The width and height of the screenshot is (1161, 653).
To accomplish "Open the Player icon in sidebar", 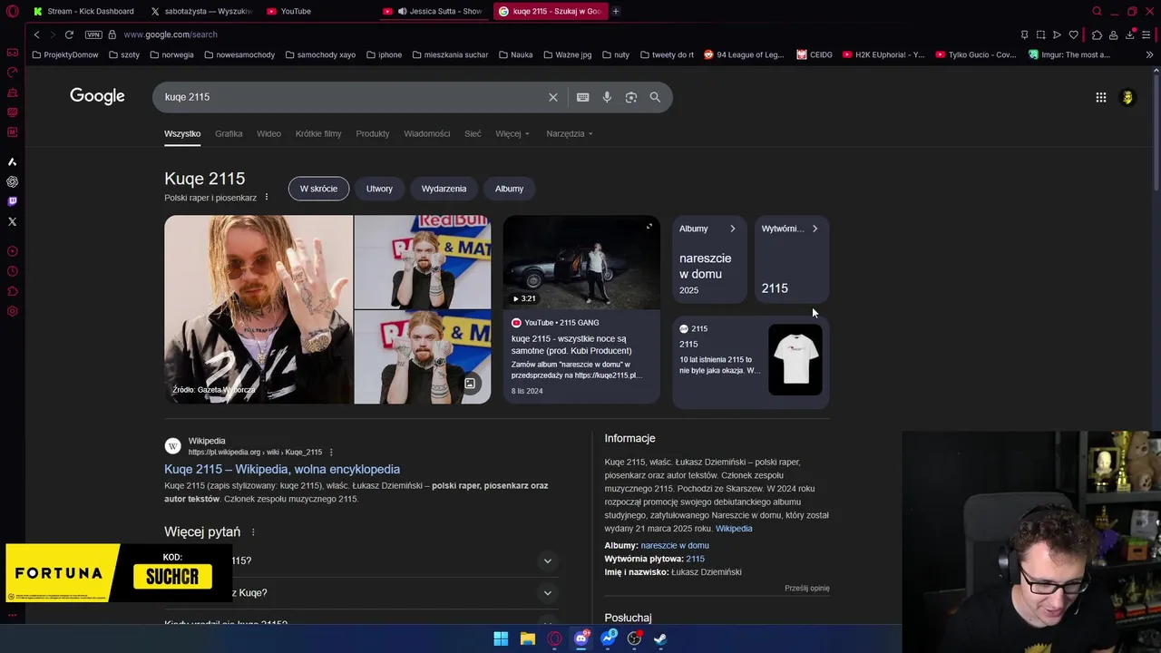I will click(x=12, y=251).
